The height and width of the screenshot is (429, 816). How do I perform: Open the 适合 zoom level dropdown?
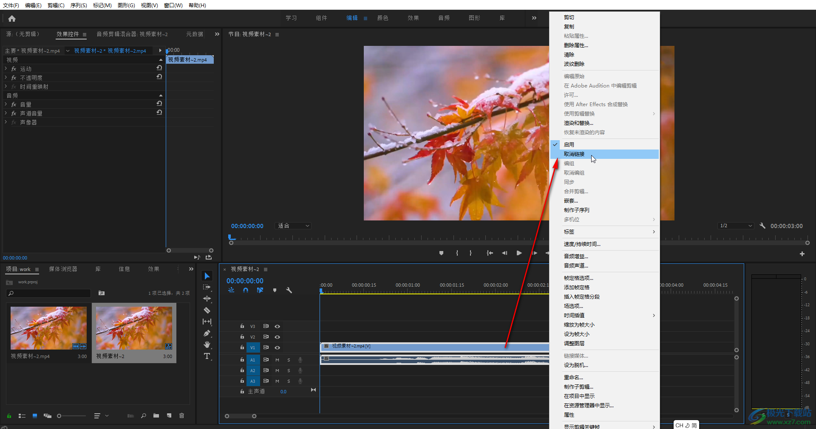[x=293, y=226]
